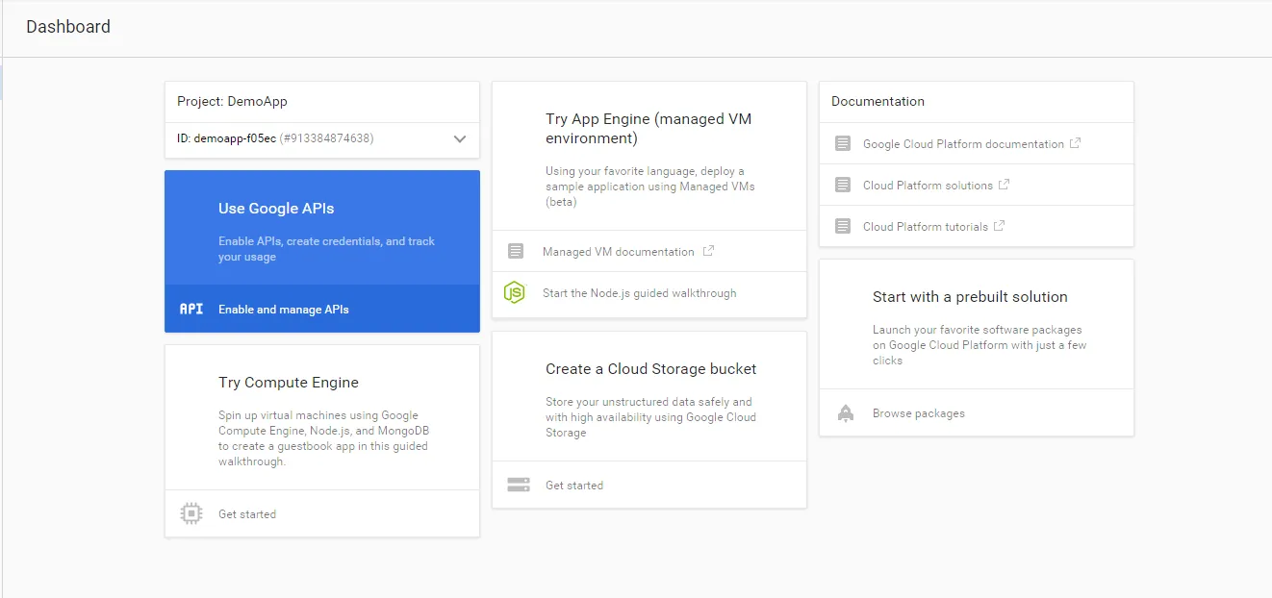Click the Cloud Platform tutorials page icon
This screenshot has width=1272, height=598.
click(843, 227)
